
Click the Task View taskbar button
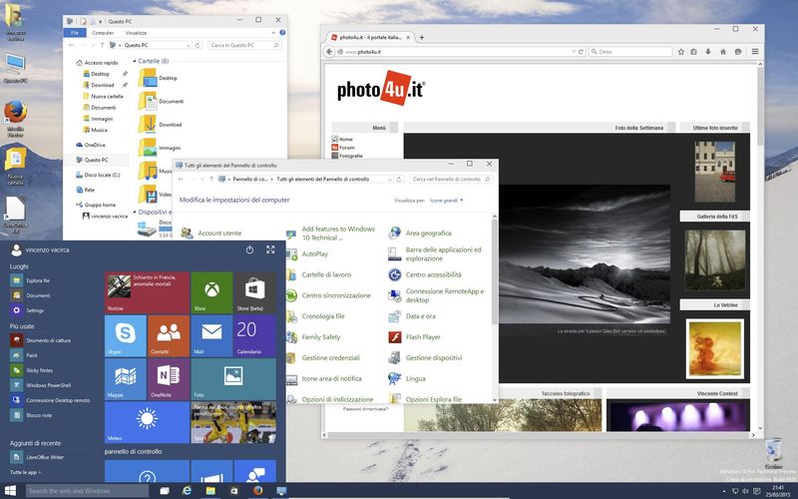click(164, 491)
